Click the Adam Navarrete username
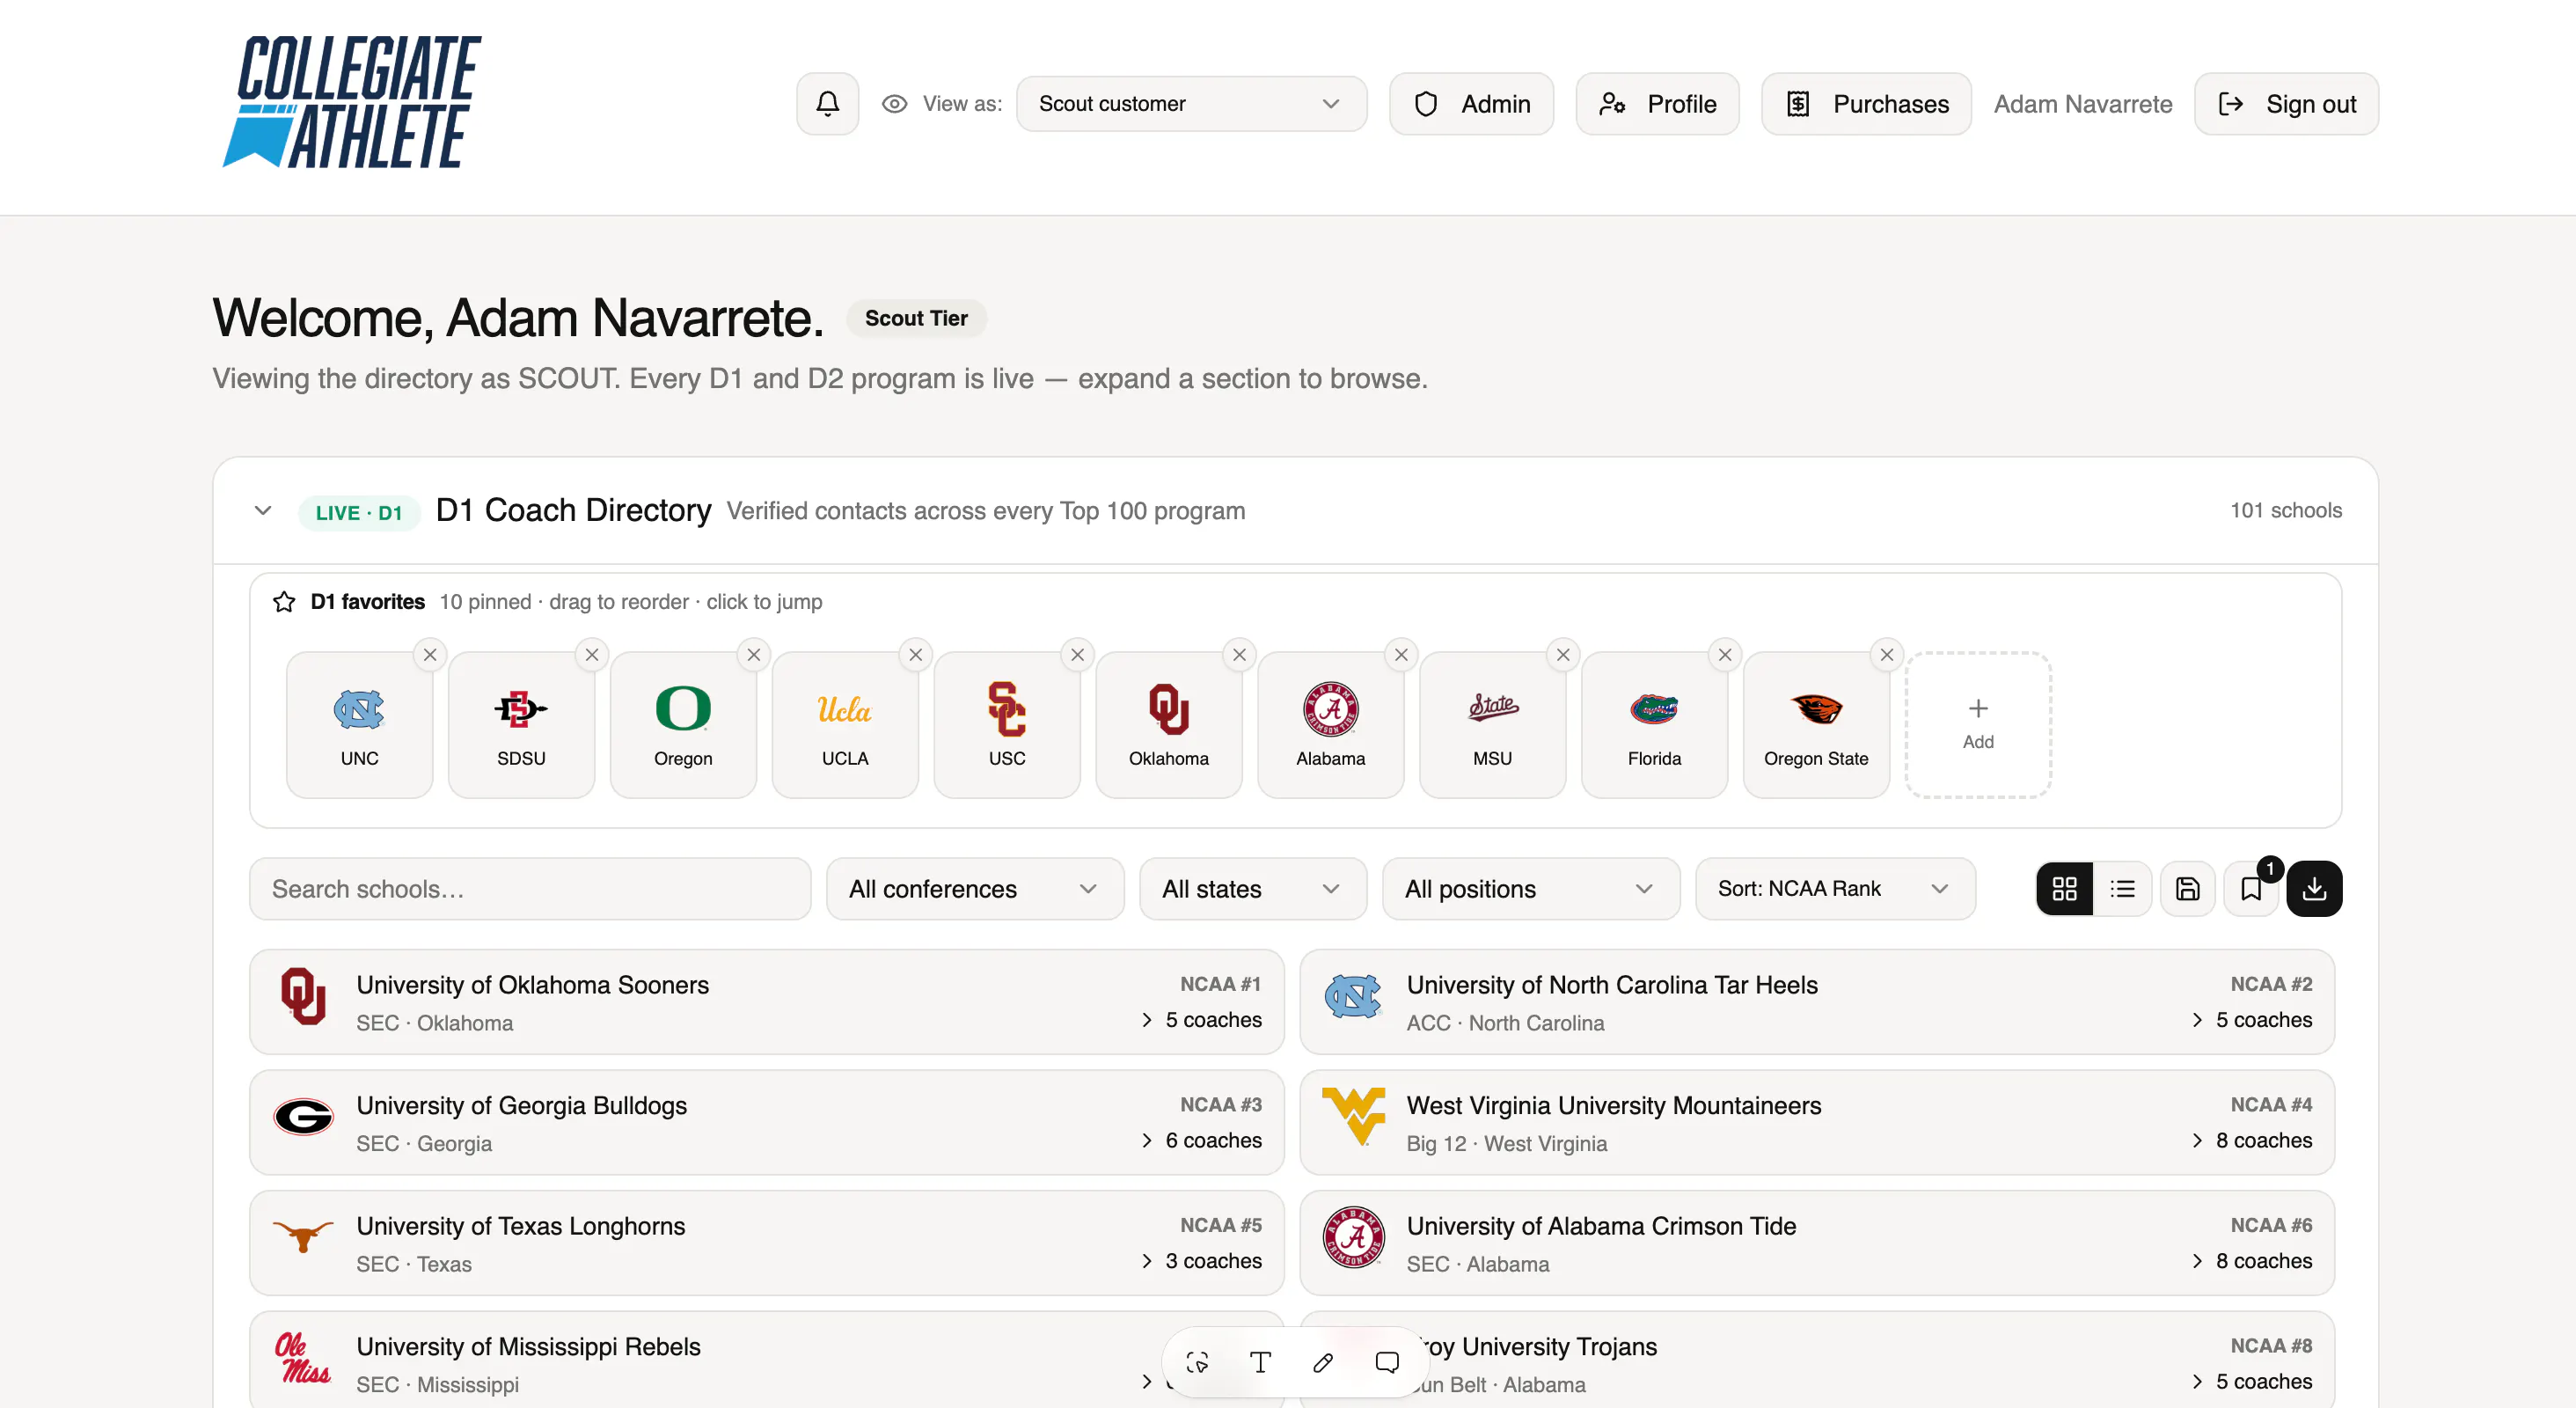The image size is (2576, 1408). (2083, 104)
